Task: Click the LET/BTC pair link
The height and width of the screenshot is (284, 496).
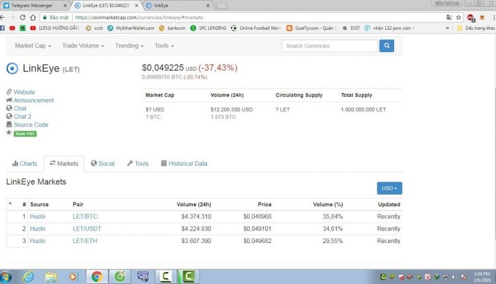Action: tap(85, 217)
